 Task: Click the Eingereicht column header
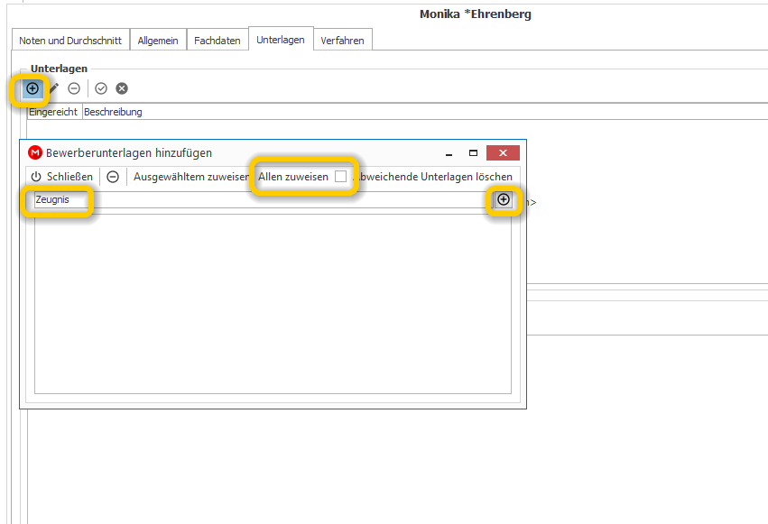tap(53, 112)
